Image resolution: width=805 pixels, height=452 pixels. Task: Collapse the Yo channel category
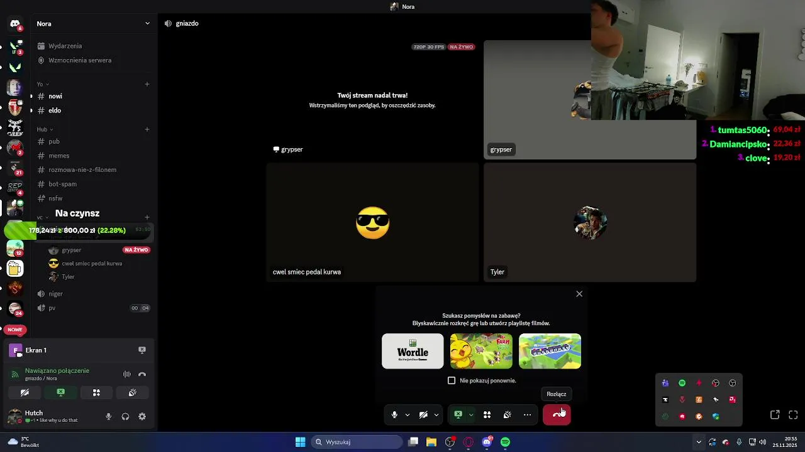coord(43,84)
